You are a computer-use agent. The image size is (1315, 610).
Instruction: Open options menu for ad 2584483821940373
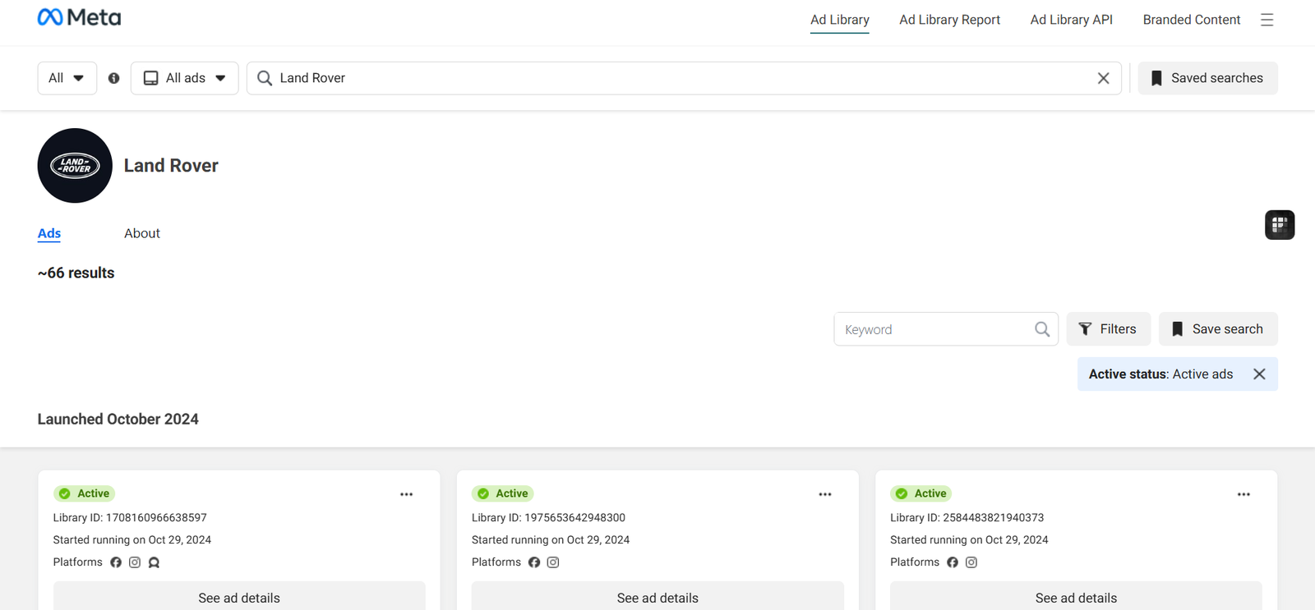click(1243, 494)
